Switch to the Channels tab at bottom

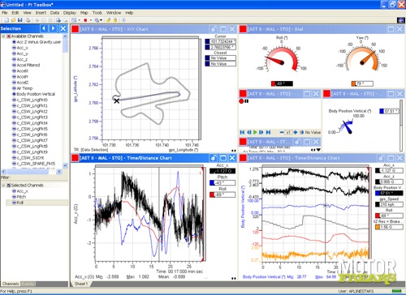point(11,284)
